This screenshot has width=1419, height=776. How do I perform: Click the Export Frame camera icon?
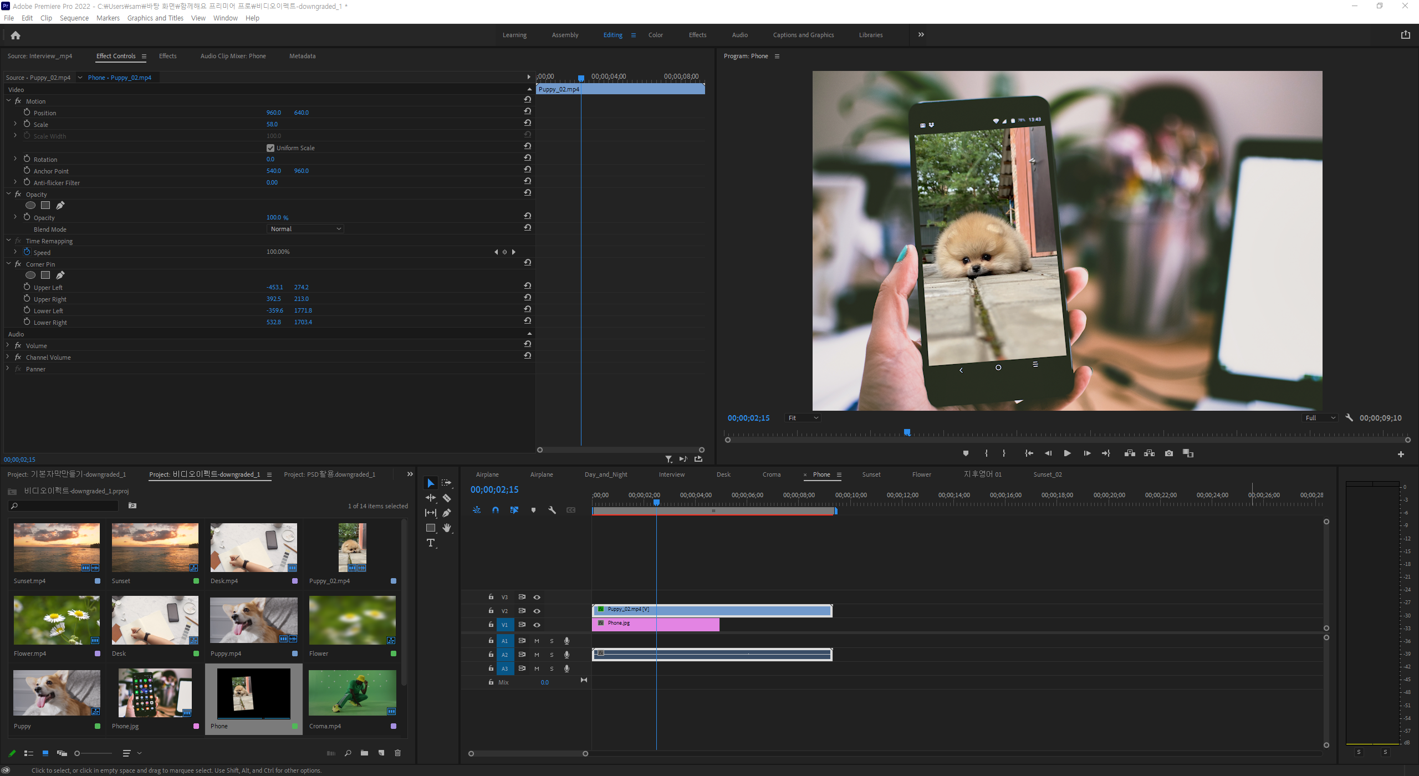click(x=1169, y=453)
